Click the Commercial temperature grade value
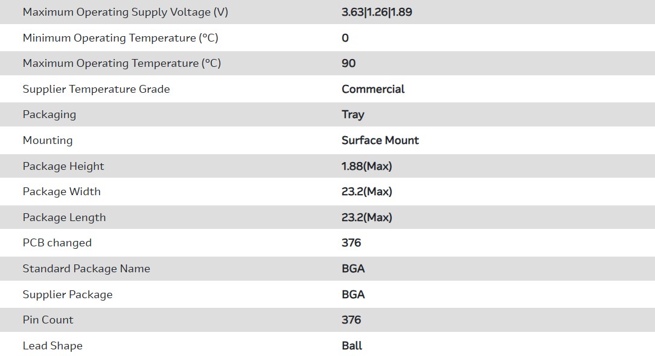The image size is (655, 356). (x=372, y=89)
